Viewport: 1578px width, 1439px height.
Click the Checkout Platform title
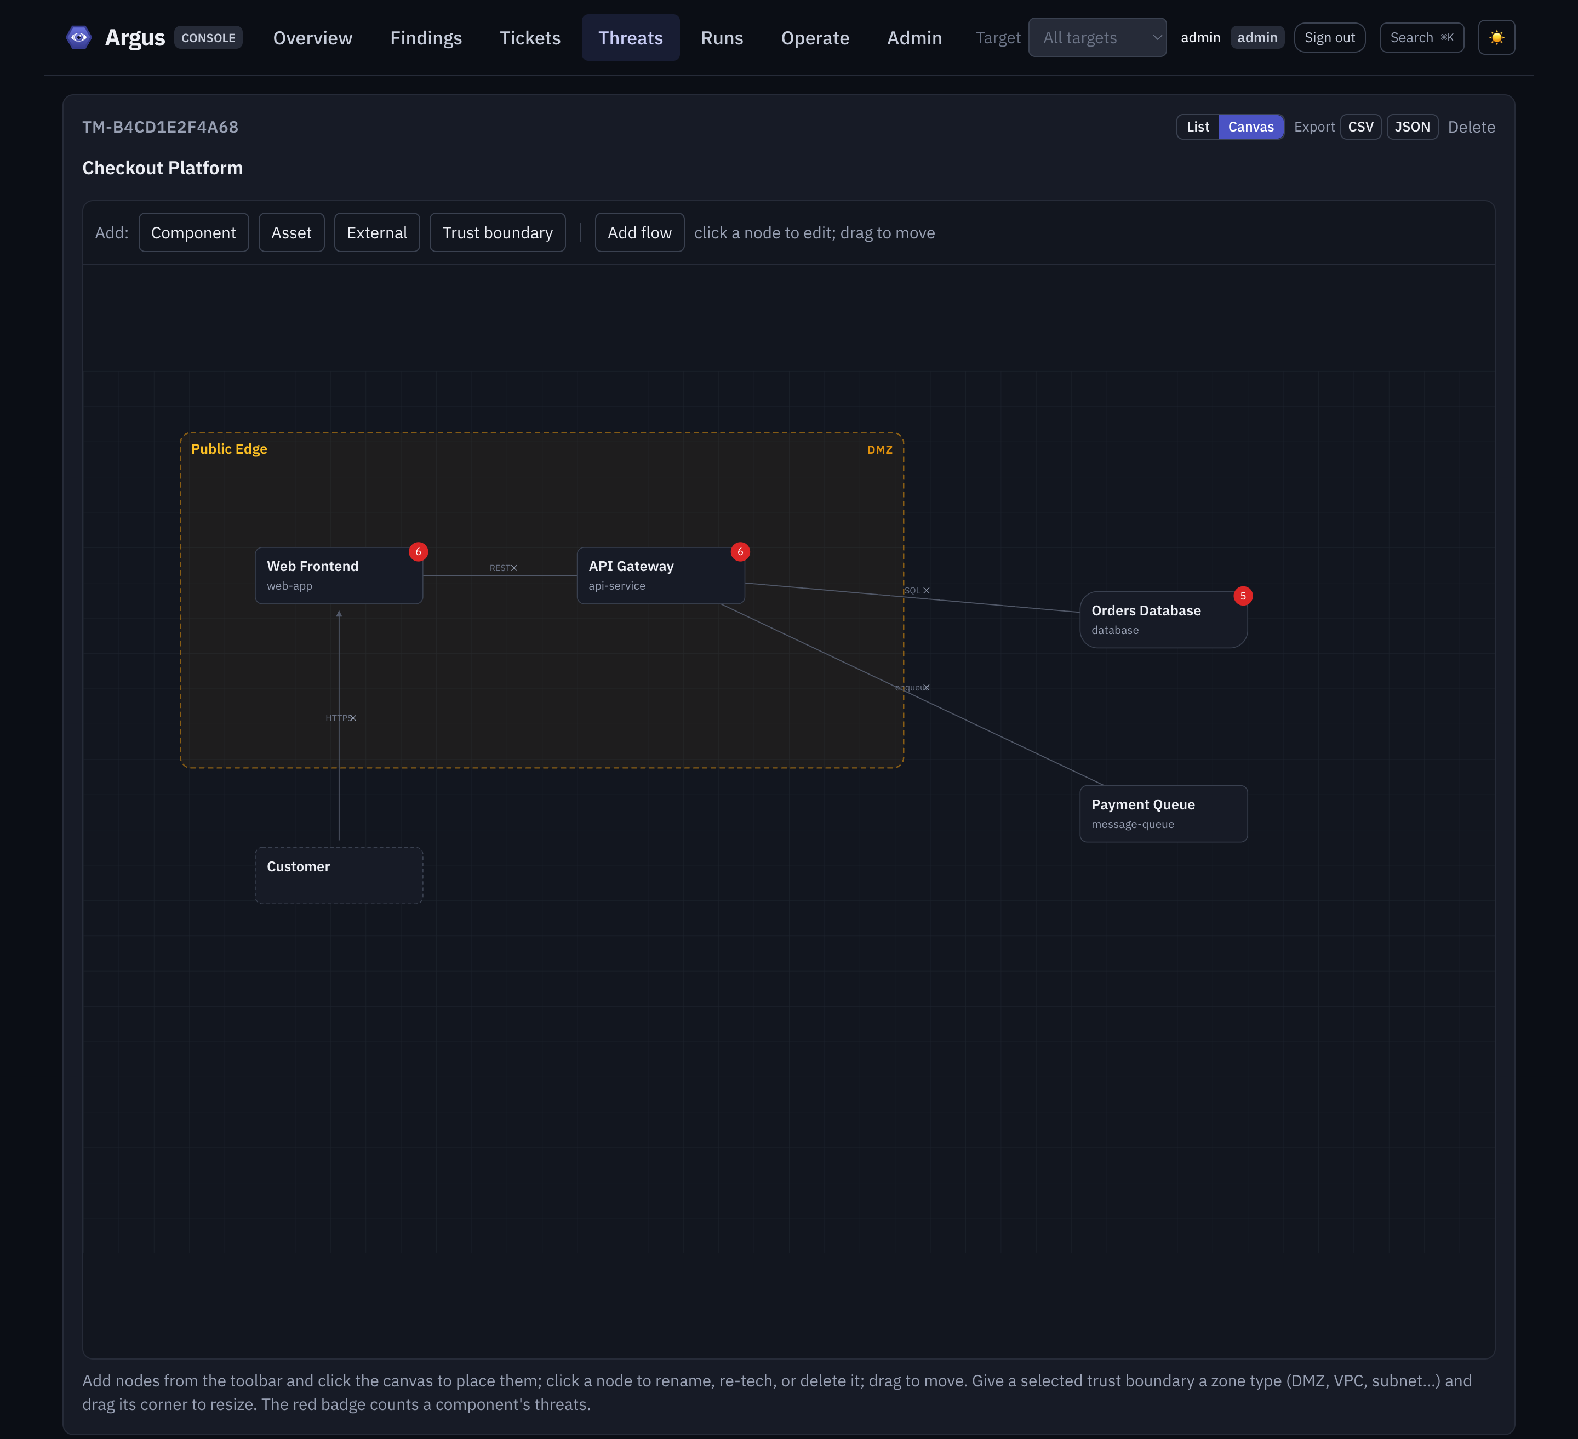tap(162, 168)
